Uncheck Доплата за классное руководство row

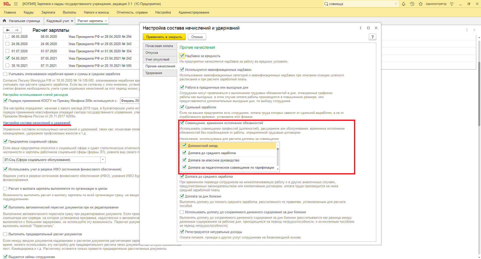click(184, 160)
